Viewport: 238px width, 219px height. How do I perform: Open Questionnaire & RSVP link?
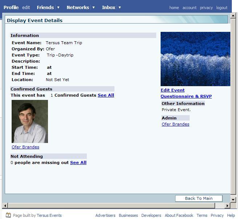[x=186, y=96]
